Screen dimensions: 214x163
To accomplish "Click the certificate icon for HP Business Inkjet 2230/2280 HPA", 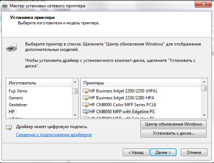I will pos(86,98).
